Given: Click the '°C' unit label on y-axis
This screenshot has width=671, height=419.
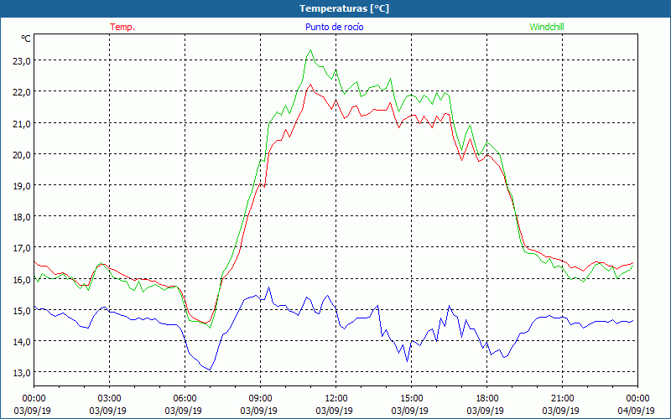Looking at the screenshot, I should point(26,39).
